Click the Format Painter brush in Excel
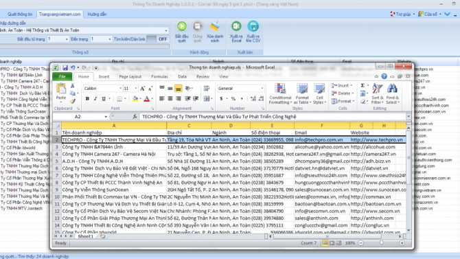Image resolution: width=460 pixels, height=259 pixels. [73, 101]
